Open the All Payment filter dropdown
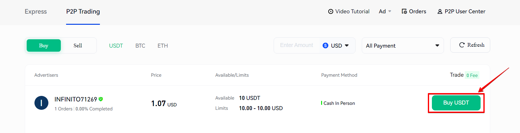Viewport: 520px width, 133px height. 403,45
